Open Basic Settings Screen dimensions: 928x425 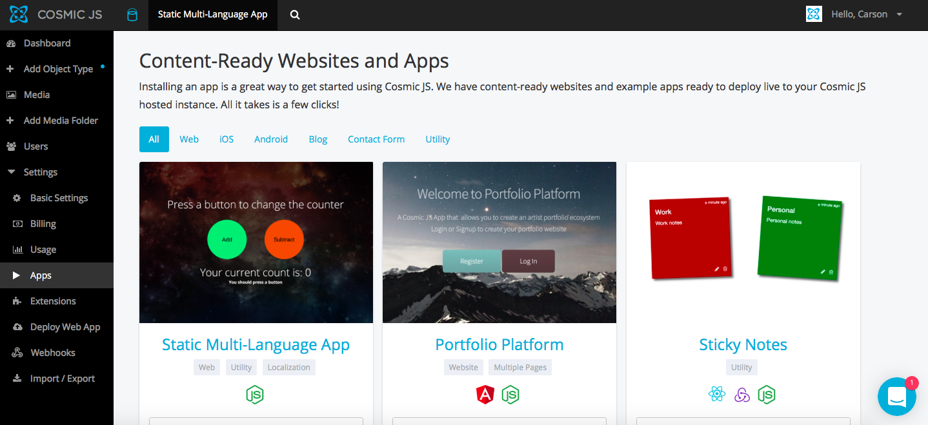coord(59,198)
